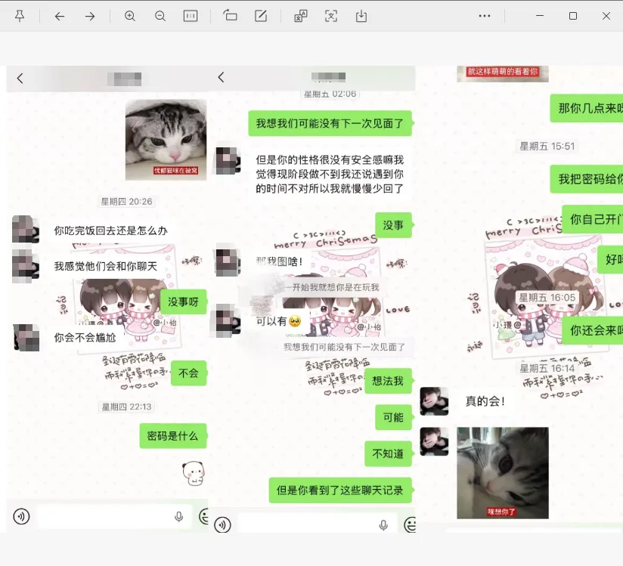Tap the emoji icon in middle chat
The width and height of the screenshot is (623, 566).
(410, 524)
